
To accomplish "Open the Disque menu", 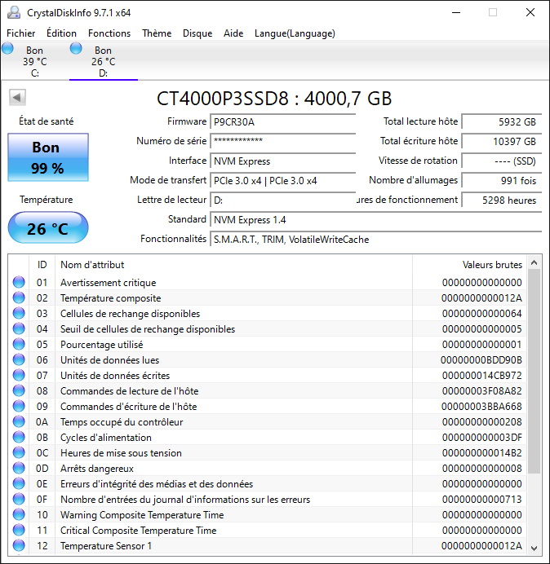I will click(197, 33).
